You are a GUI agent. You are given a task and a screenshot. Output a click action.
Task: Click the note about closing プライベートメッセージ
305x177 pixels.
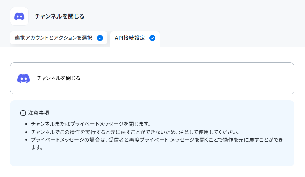coord(91,124)
